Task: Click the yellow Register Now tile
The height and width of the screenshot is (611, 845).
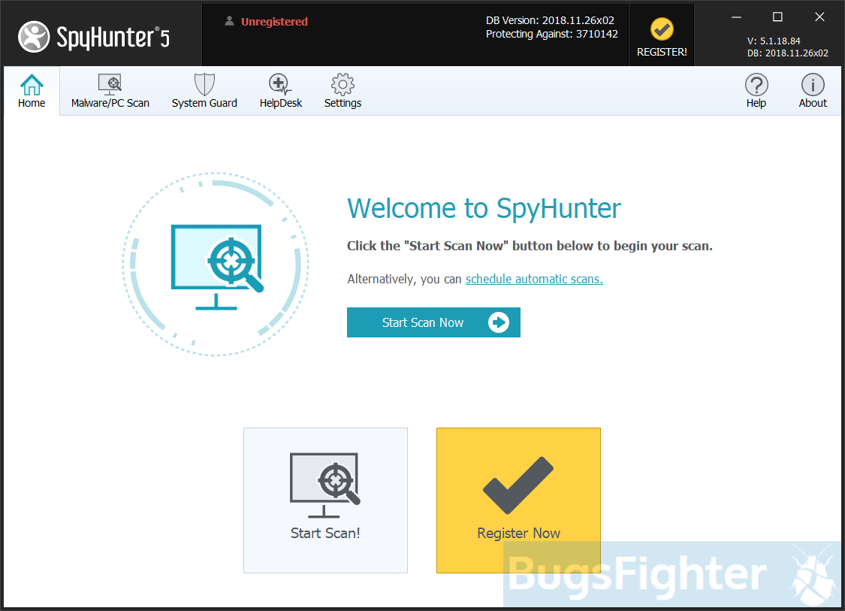Action: click(x=518, y=501)
